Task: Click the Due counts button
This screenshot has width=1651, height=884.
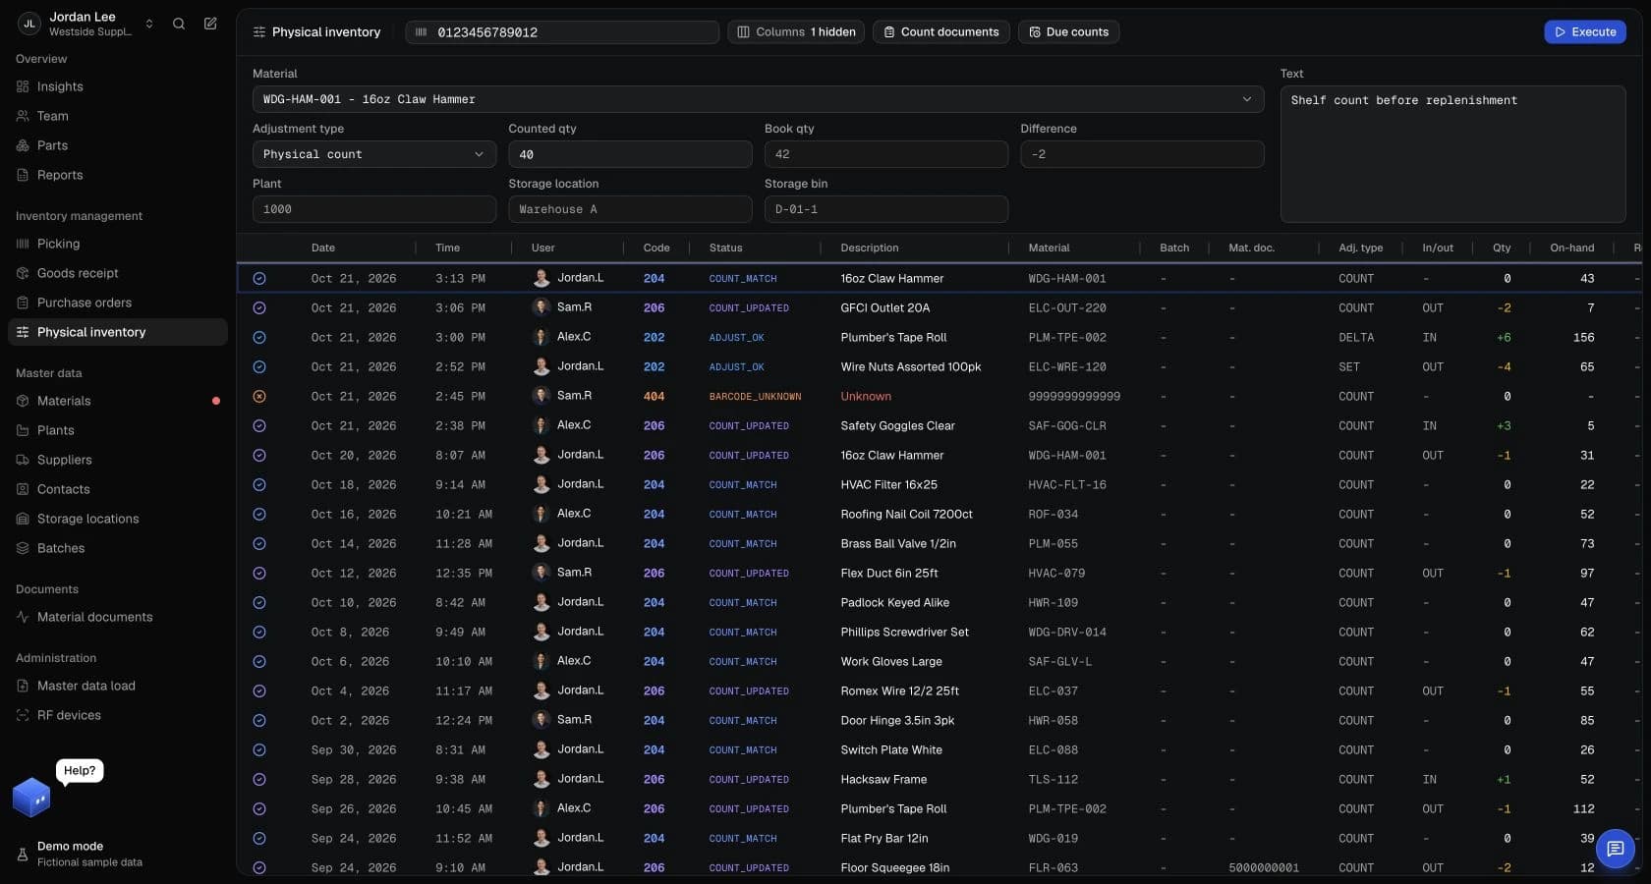Action: point(1068,32)
